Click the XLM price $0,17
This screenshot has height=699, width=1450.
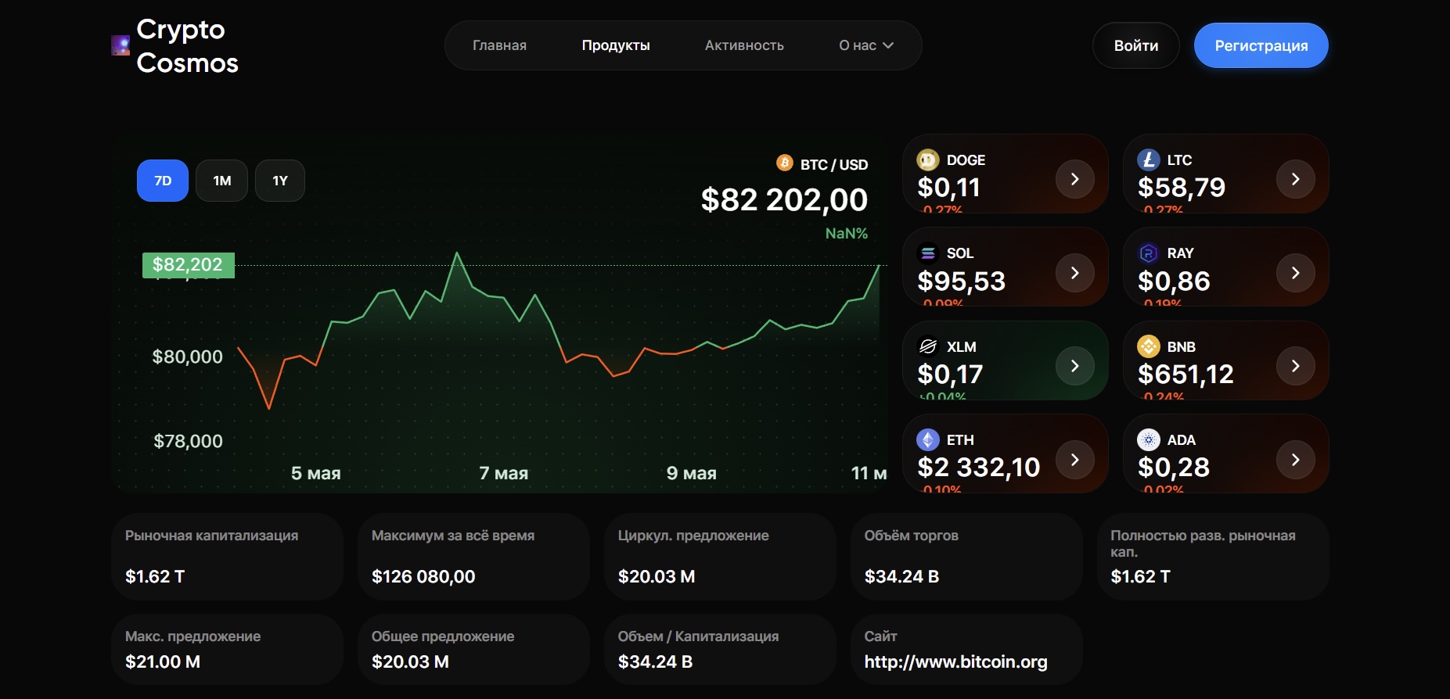click(x=950, y=375)
